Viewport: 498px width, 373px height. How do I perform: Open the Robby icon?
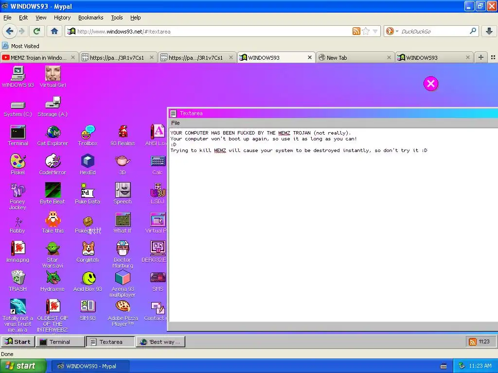click(18, 225)
